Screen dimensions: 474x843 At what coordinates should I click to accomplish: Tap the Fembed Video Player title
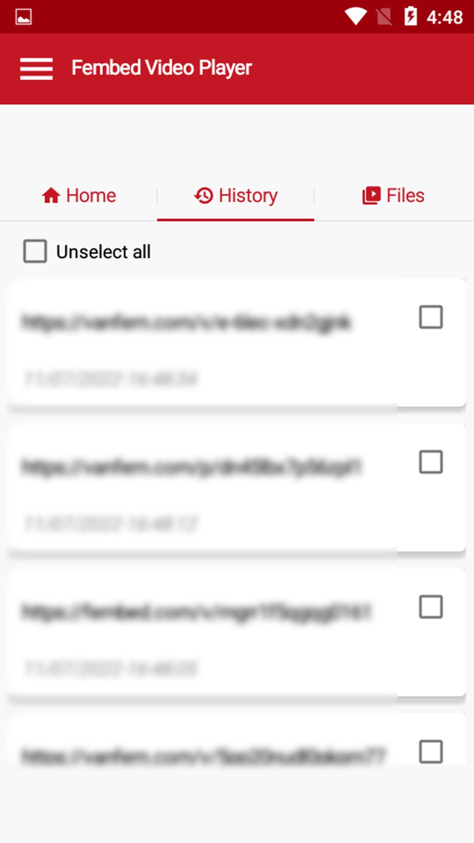pos(162,68)
